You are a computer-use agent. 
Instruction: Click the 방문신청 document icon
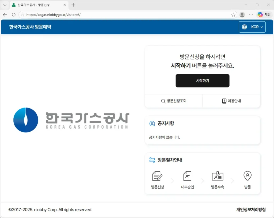[x=157, y=176]
